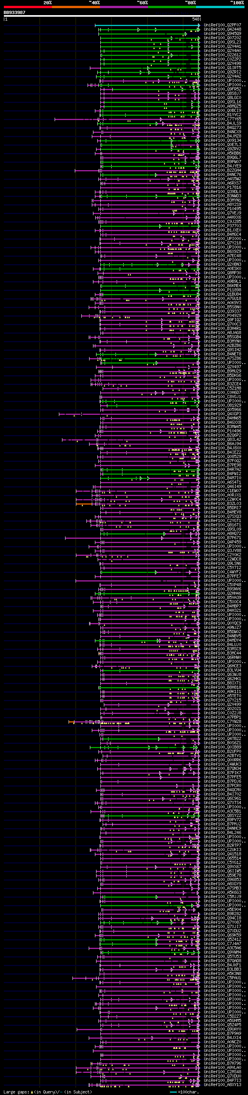Image resolution: width=248 pixels, height=1095 pixels.
Task: Open hit UniRef100_A5KBB6
Action: (x=222, y=153)
